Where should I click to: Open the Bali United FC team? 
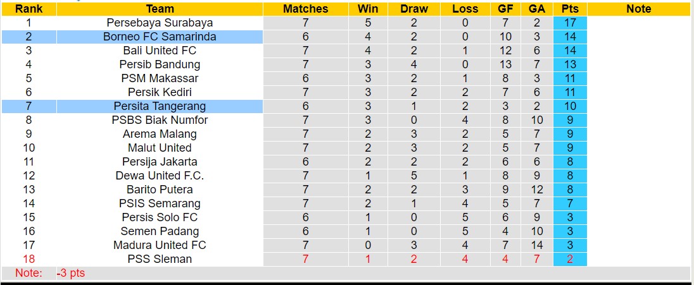pos(160,51)
